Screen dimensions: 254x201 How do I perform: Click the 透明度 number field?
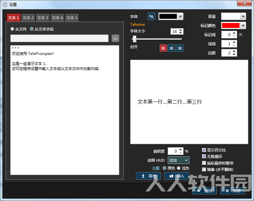pos(173,151)
